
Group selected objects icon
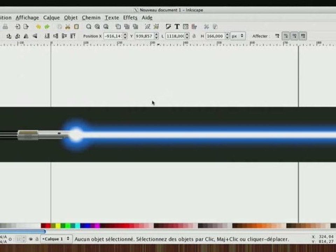(x=147, y=27)
